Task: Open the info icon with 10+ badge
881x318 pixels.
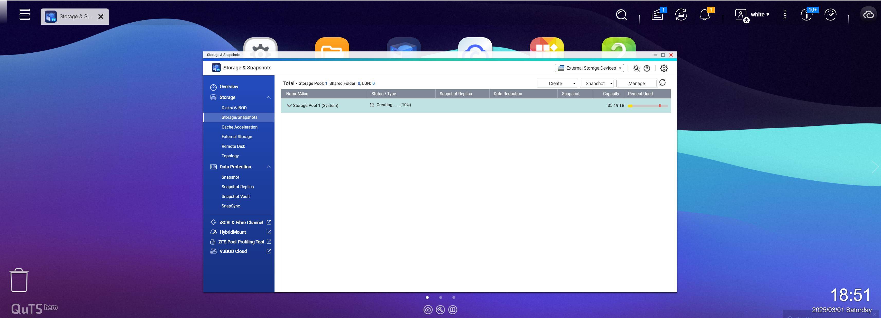Action: [x=807, y=15]
